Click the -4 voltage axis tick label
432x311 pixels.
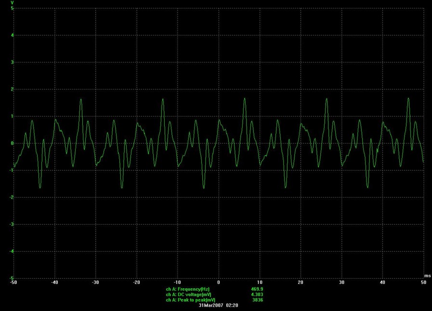point(12,251)
